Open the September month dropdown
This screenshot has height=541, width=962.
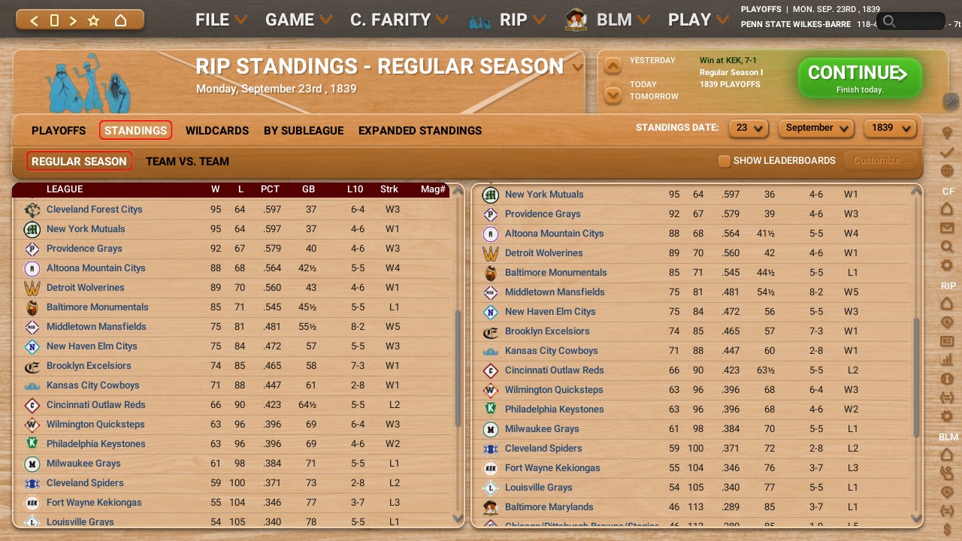(x=816, y=128)
